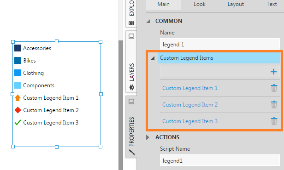
Task: Click the Explore panel binoculars icon
Action: 131,23
